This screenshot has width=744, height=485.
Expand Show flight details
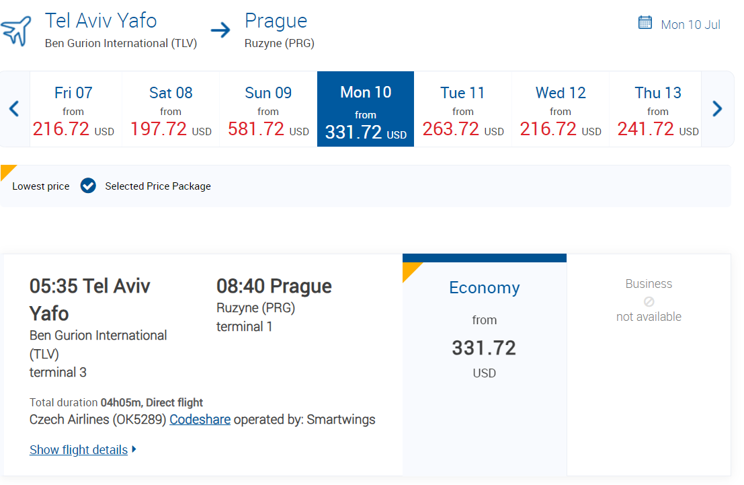coord(79,449)
